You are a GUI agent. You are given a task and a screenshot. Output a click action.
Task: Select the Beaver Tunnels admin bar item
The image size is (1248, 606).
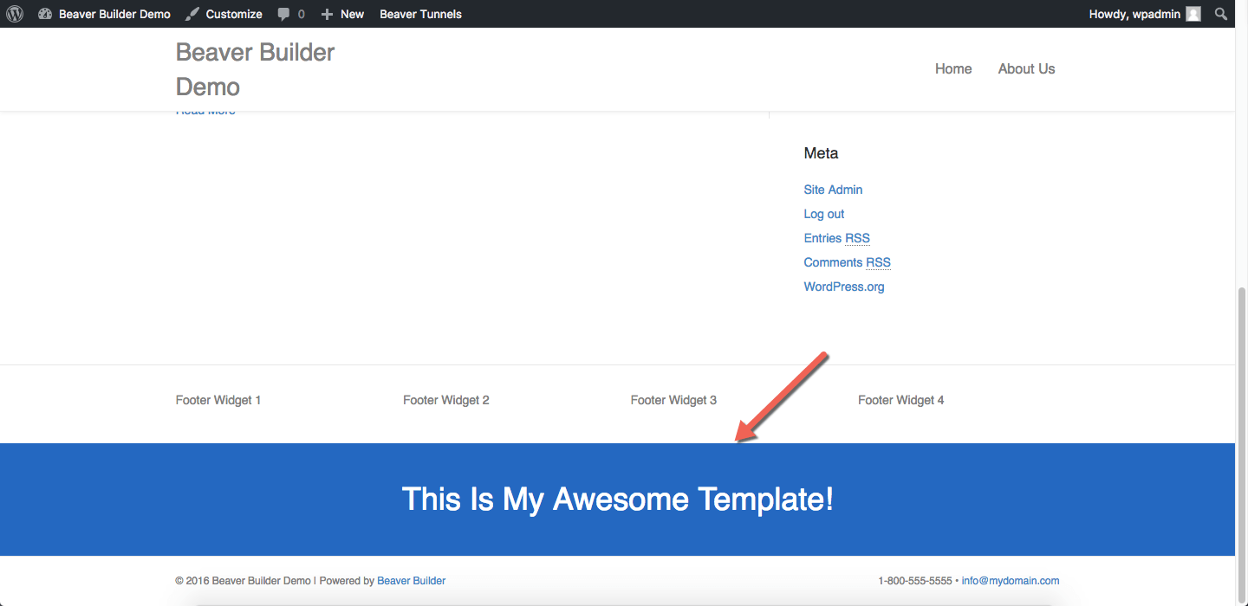(x=420, y=13)
